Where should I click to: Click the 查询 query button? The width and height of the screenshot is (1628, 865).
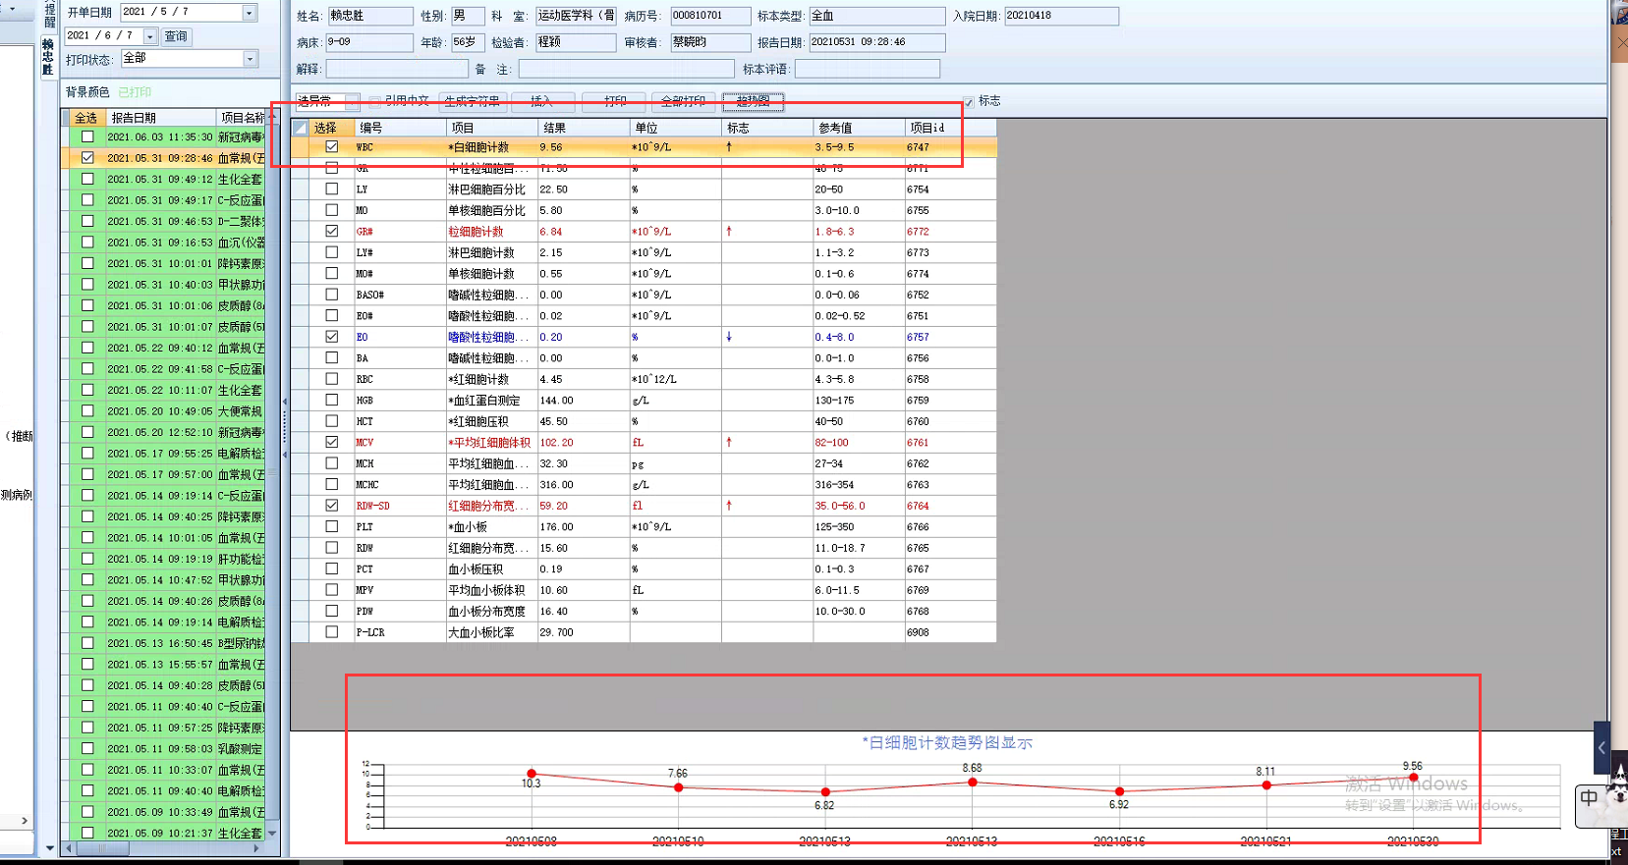point(176,36)
